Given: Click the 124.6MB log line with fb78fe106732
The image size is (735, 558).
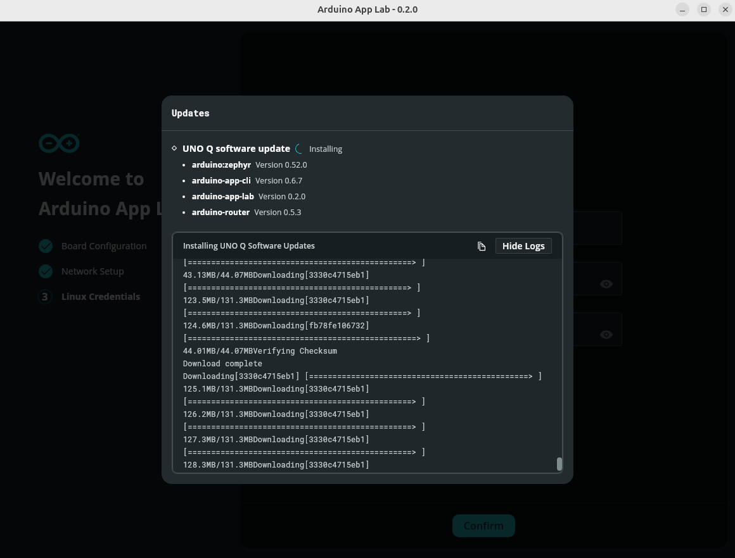Looking at the screenshot, I should [x=276, y=326].
